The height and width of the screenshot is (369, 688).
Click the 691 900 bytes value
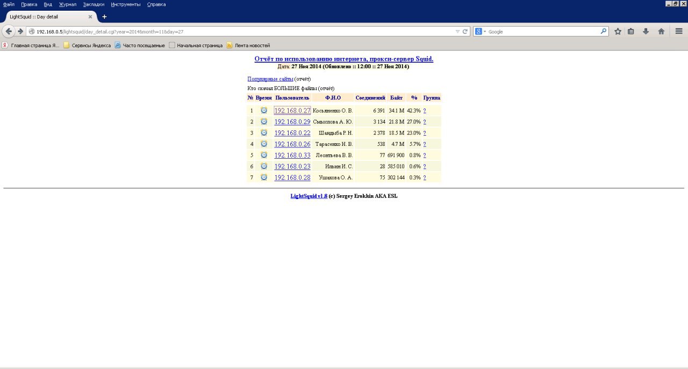coord(396,156)
